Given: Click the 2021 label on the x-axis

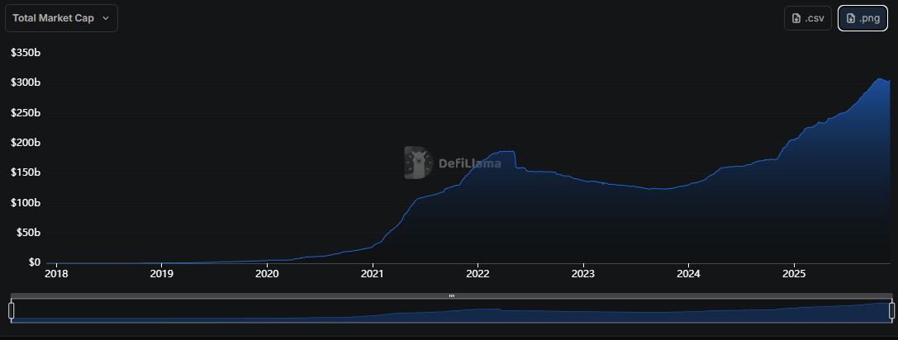Looking at the screenshot, I should (x=373, y=273).
